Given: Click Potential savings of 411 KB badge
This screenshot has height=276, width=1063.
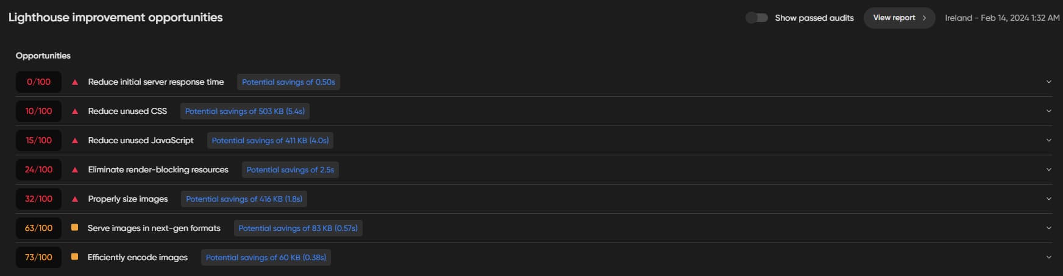Looking at the screenshot, I should [x=270, y=140].
